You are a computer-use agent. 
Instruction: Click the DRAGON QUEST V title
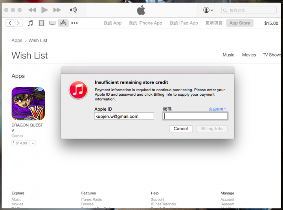coord(27,128)
